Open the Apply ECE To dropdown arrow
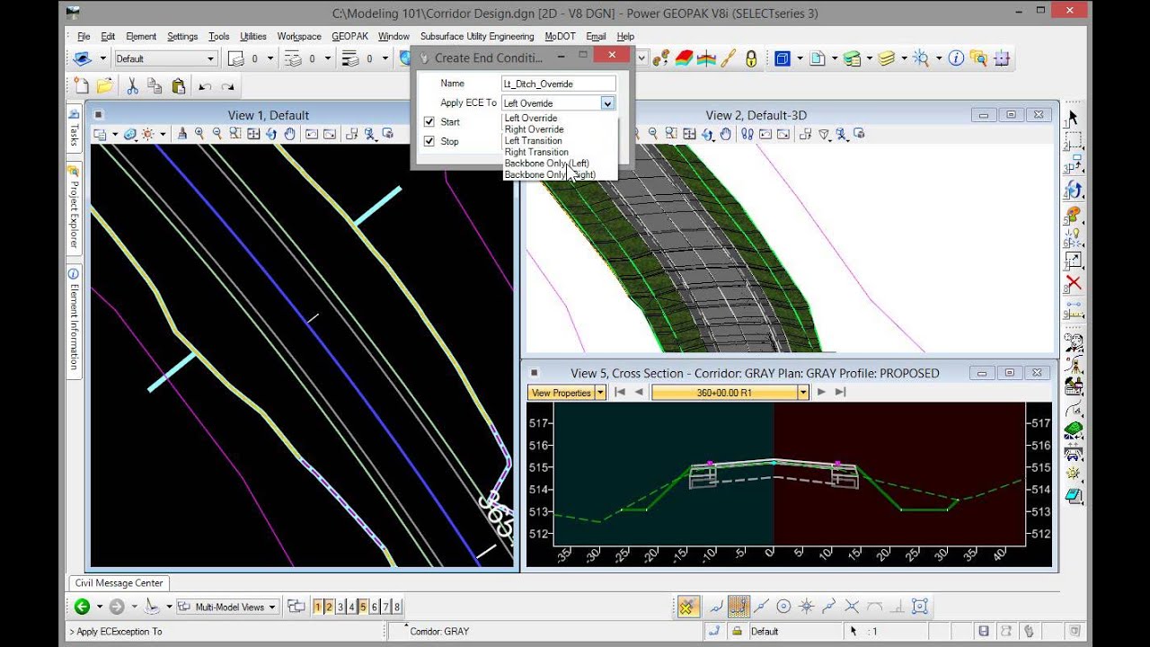The height and width of the screenshot is (647, 1150). pyautogui.click(x=607, y=103)
